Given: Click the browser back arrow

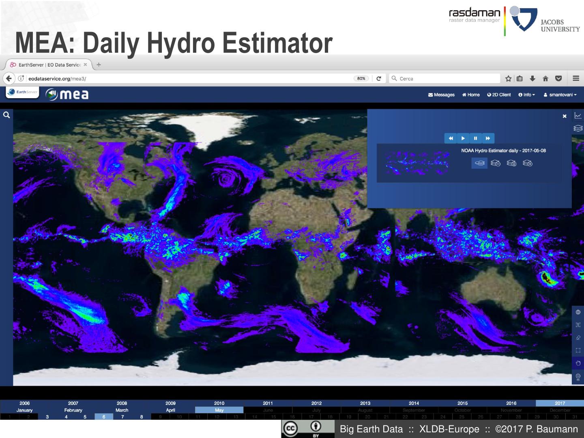Looking at the screenshot, I should [x=9, y=78].
